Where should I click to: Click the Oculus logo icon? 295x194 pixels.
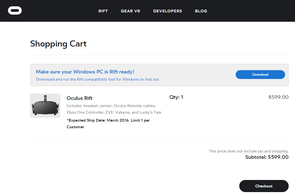(x=15, y=10)
